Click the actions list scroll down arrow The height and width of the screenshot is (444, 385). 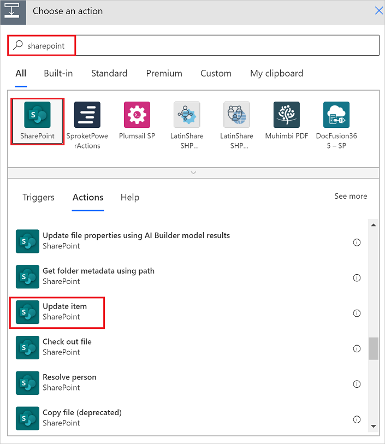[374, 426]
